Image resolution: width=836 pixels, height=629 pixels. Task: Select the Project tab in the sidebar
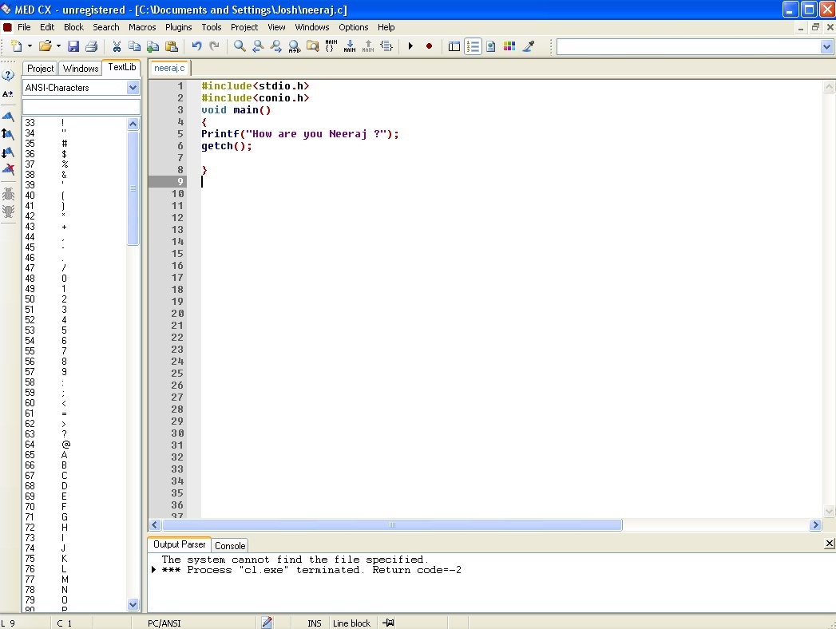pyautogui.click(x=39, y=68)
